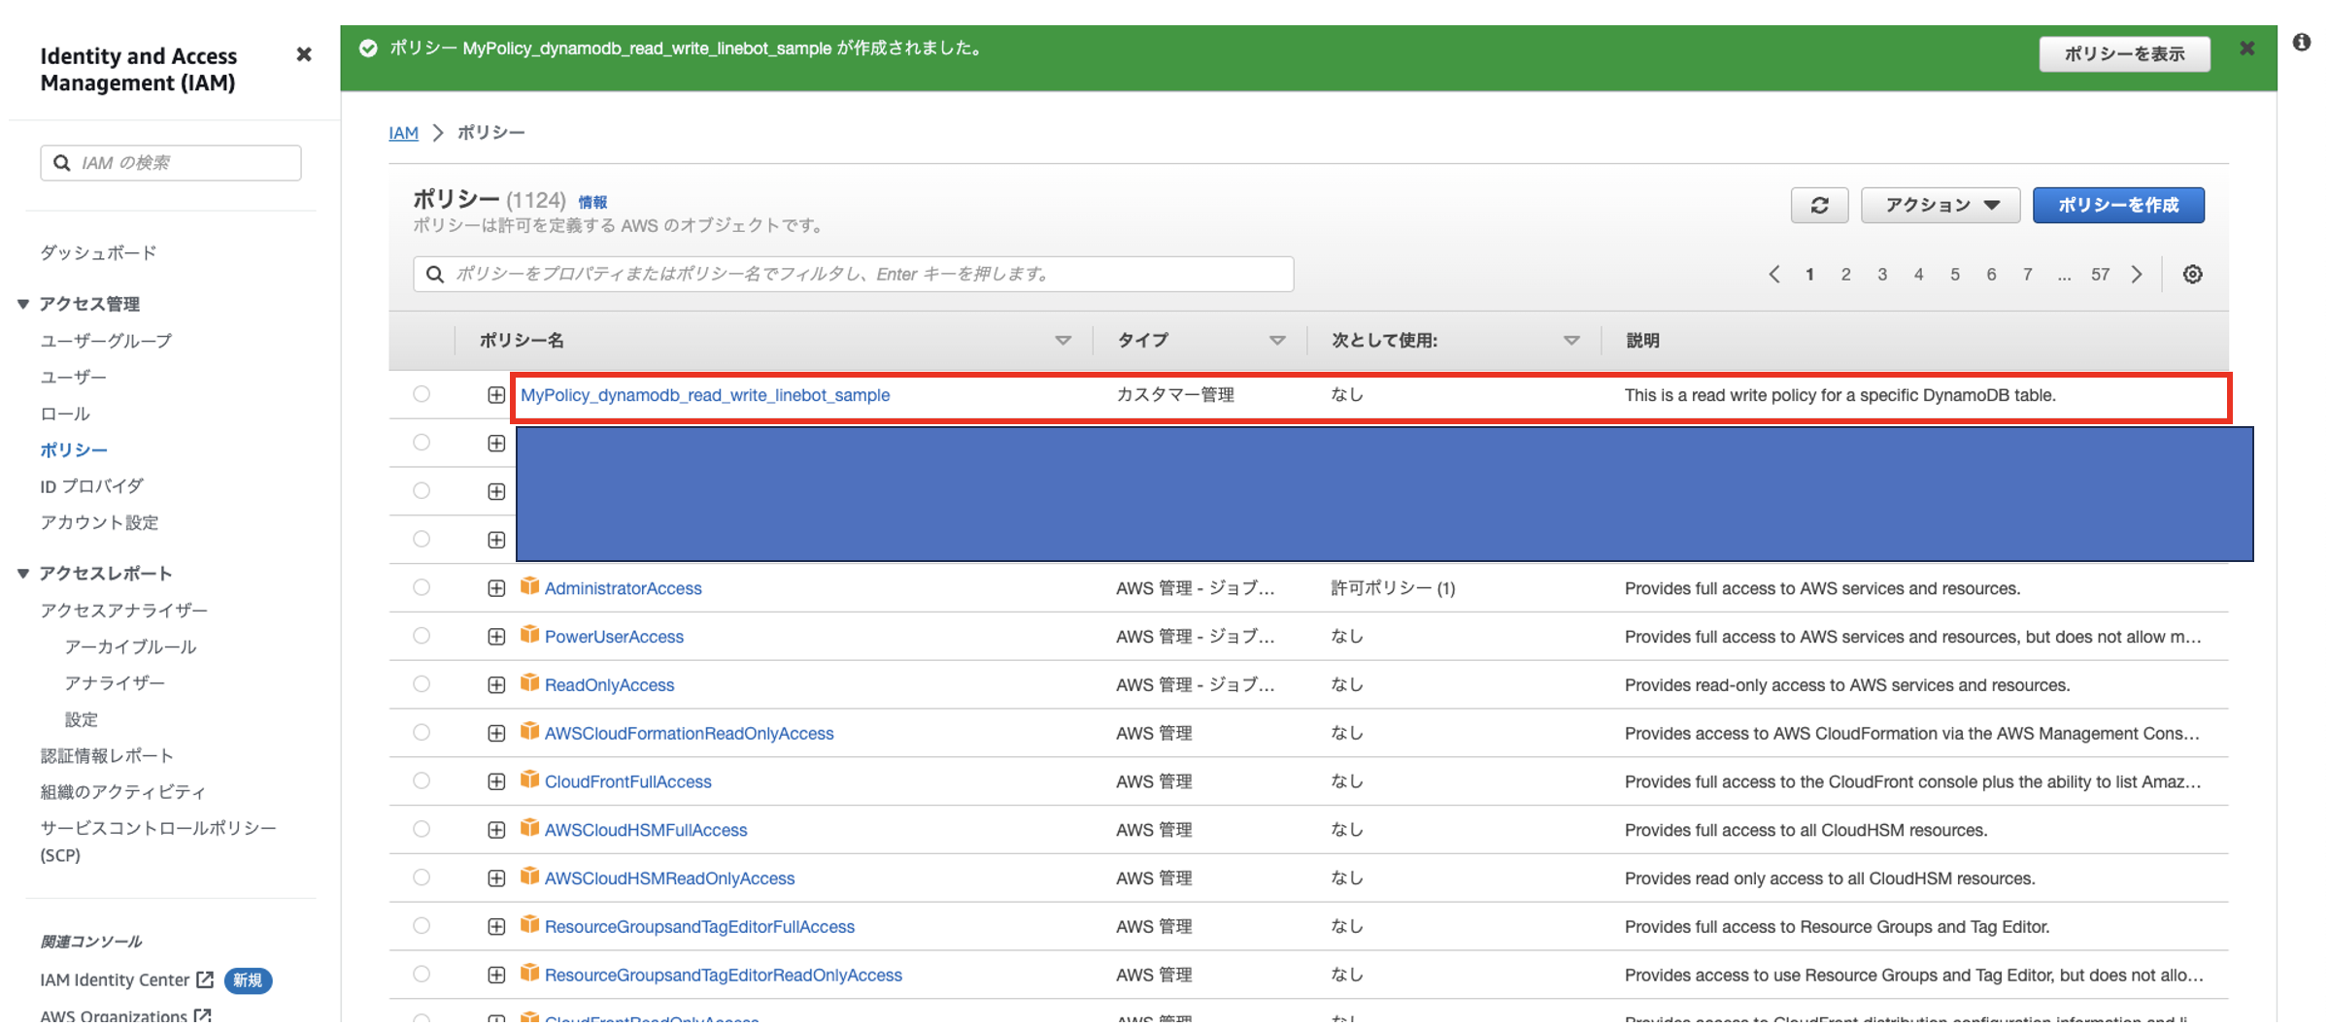Image resolution: width=2329 pixels, height=1027 pixels.
Task: Select the AWSCloudHSMFullAccess radio button
Action: click(422, 829)
